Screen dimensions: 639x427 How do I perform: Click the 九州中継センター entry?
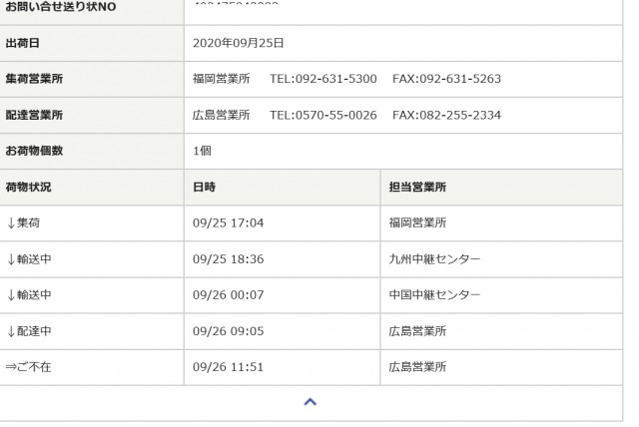click(435, 259)
